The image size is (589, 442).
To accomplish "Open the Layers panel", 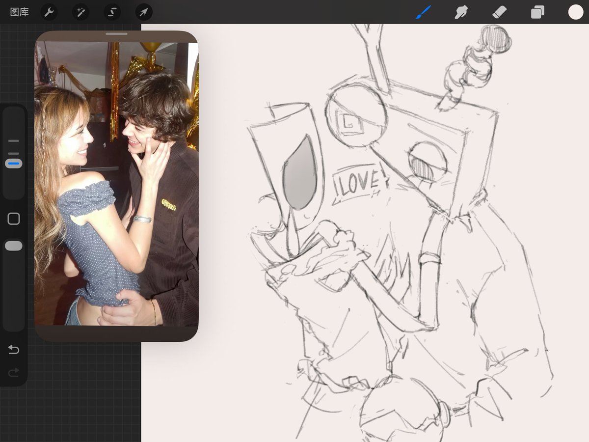I will coord(537,12).
